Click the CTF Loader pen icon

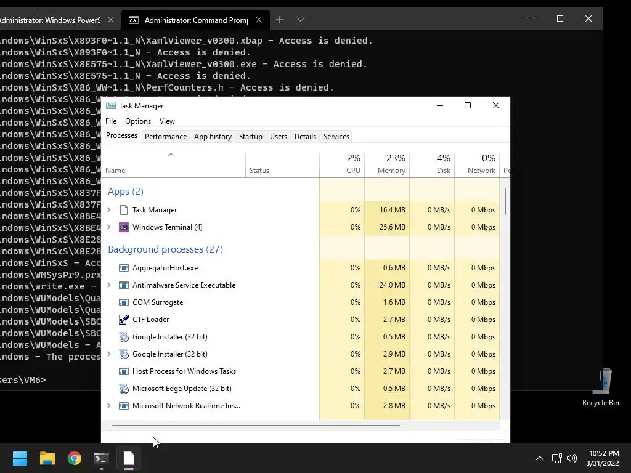[x=124, y=320]
